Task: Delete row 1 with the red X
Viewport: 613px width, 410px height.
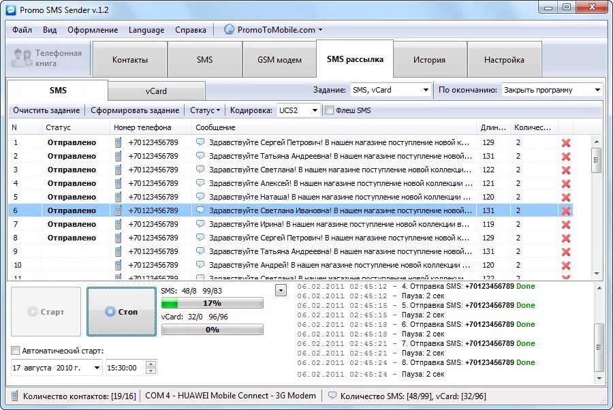Action: point(566,142)
